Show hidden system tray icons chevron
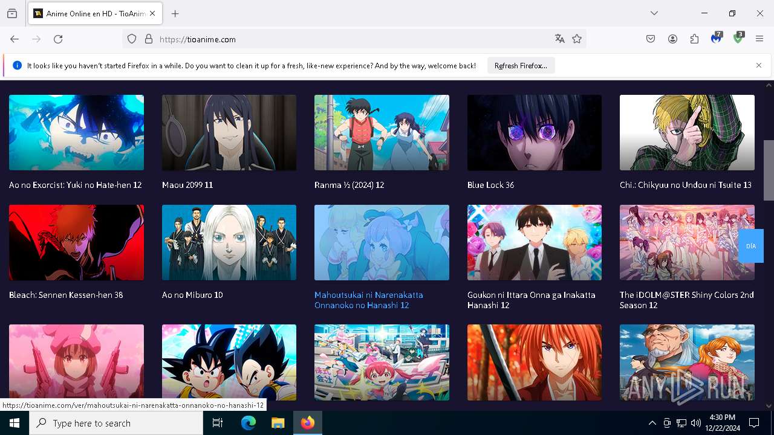This screenshot has width=774, height=435. [652, 423]
